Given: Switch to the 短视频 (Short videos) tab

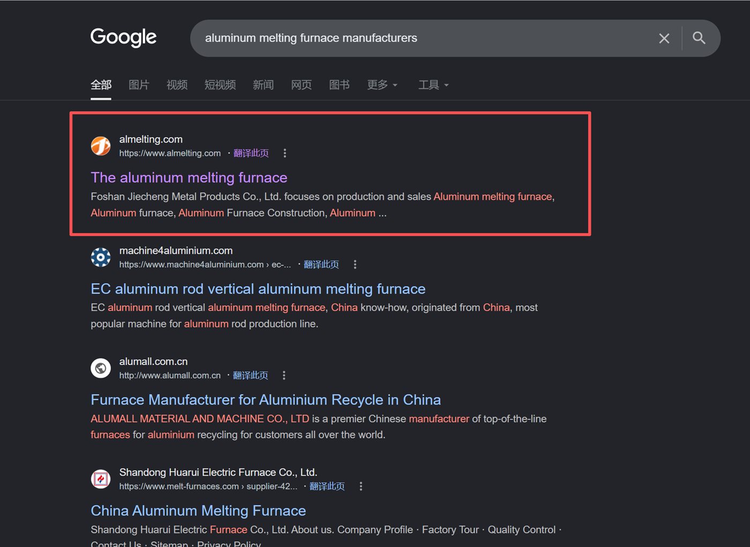Looking at the screenshot, I should click(220, 85).
